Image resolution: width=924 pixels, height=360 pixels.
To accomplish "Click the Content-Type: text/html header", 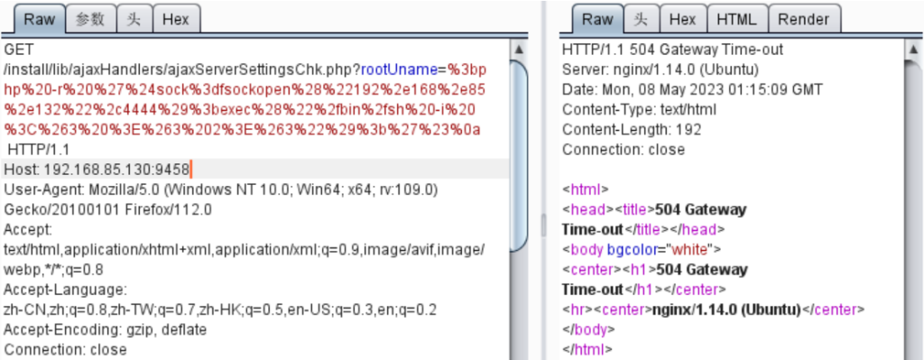I will pyautogui.click(x=640, y=110).
